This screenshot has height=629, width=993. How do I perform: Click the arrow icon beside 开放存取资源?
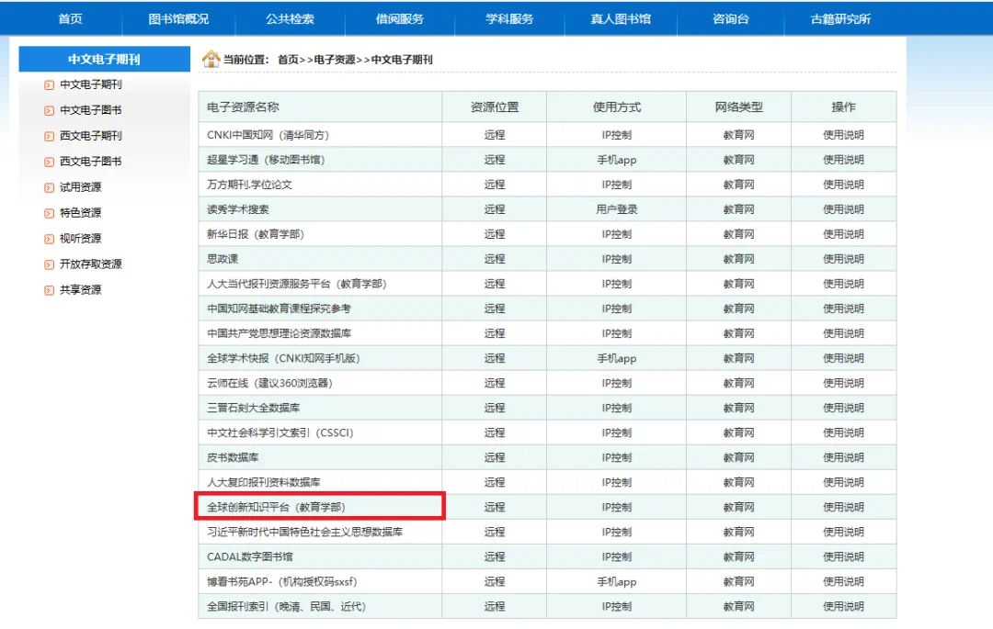(50, 264)
